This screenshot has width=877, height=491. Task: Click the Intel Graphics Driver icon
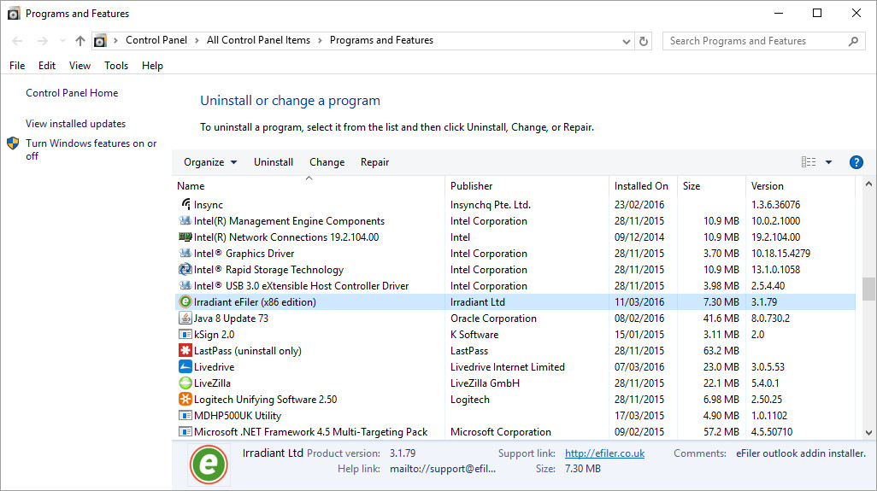[185, 253]
